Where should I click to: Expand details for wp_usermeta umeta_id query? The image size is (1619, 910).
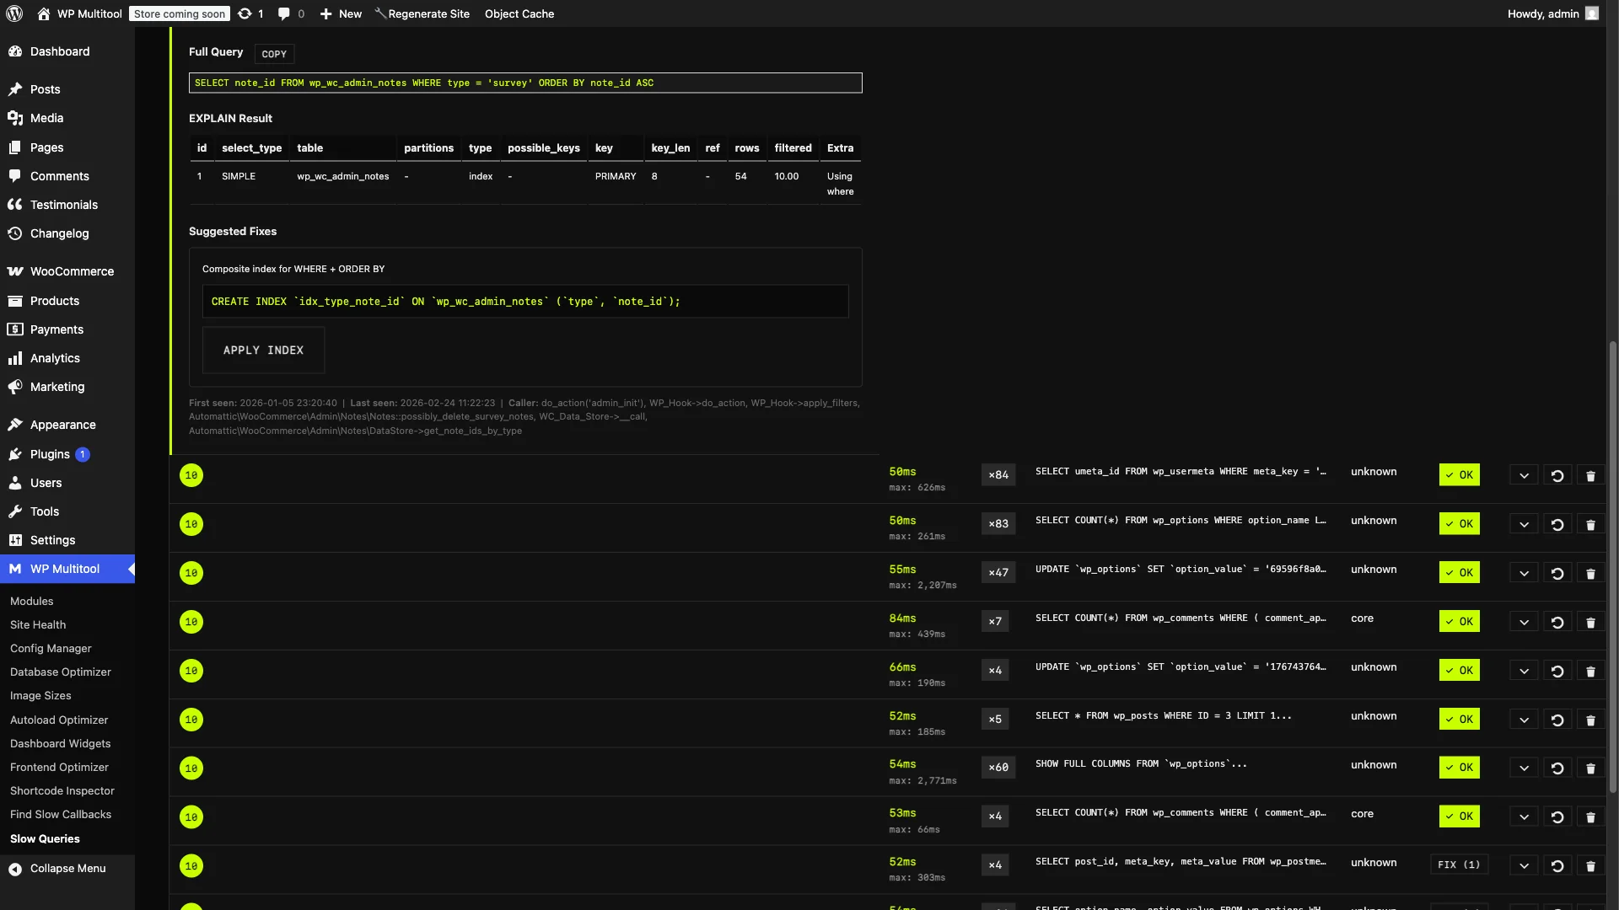1524,476
